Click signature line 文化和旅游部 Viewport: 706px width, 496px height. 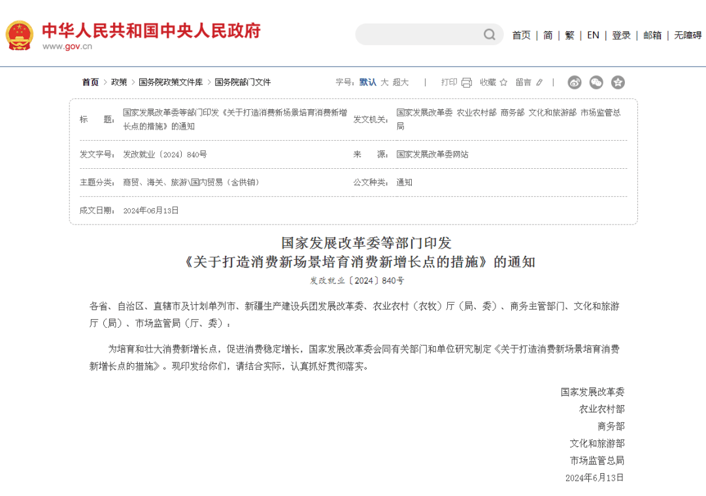597,443
